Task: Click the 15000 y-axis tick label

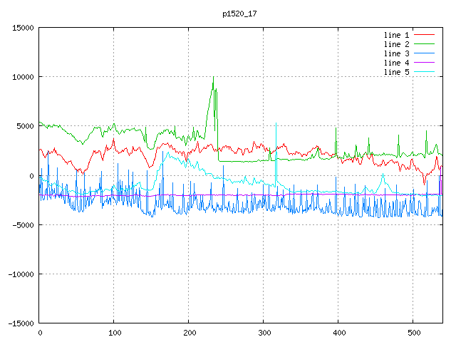Action: coord(21,28)
